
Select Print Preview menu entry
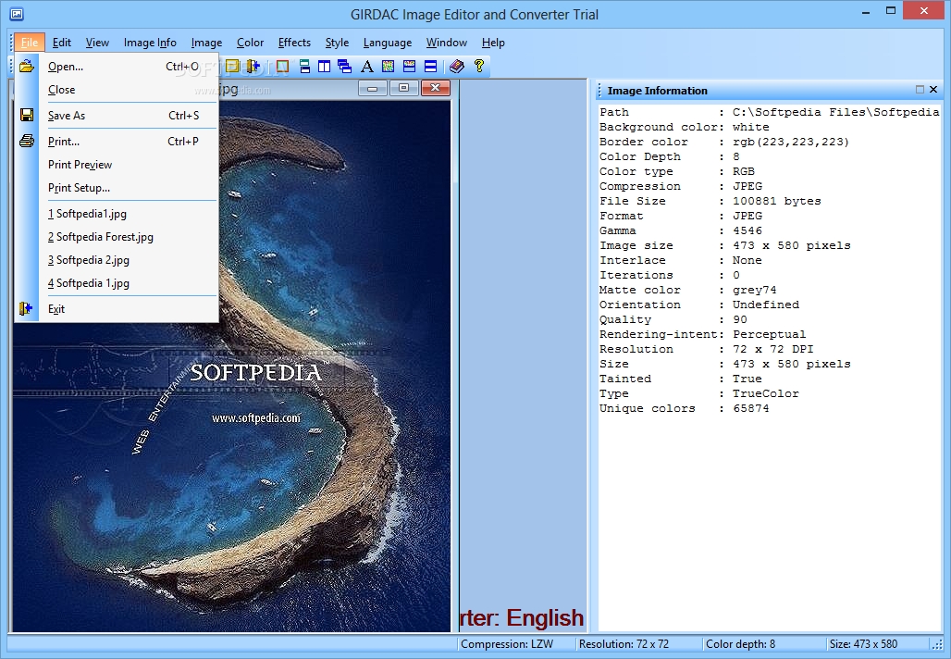117,165
